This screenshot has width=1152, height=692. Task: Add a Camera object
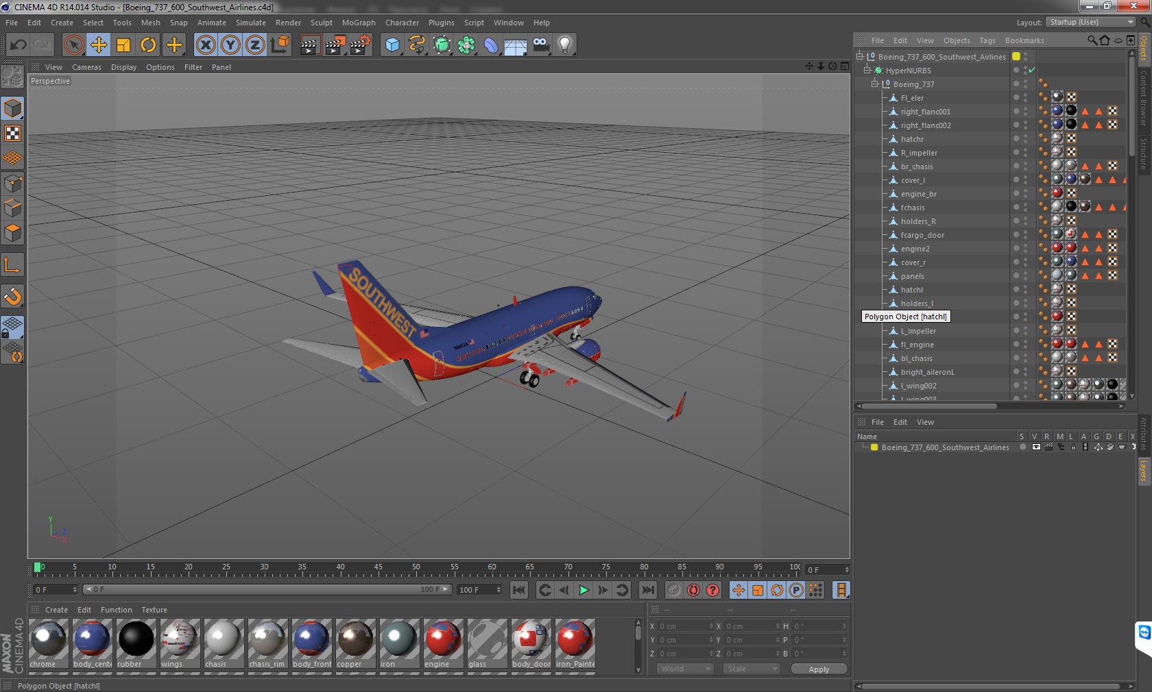click(540, 45)
